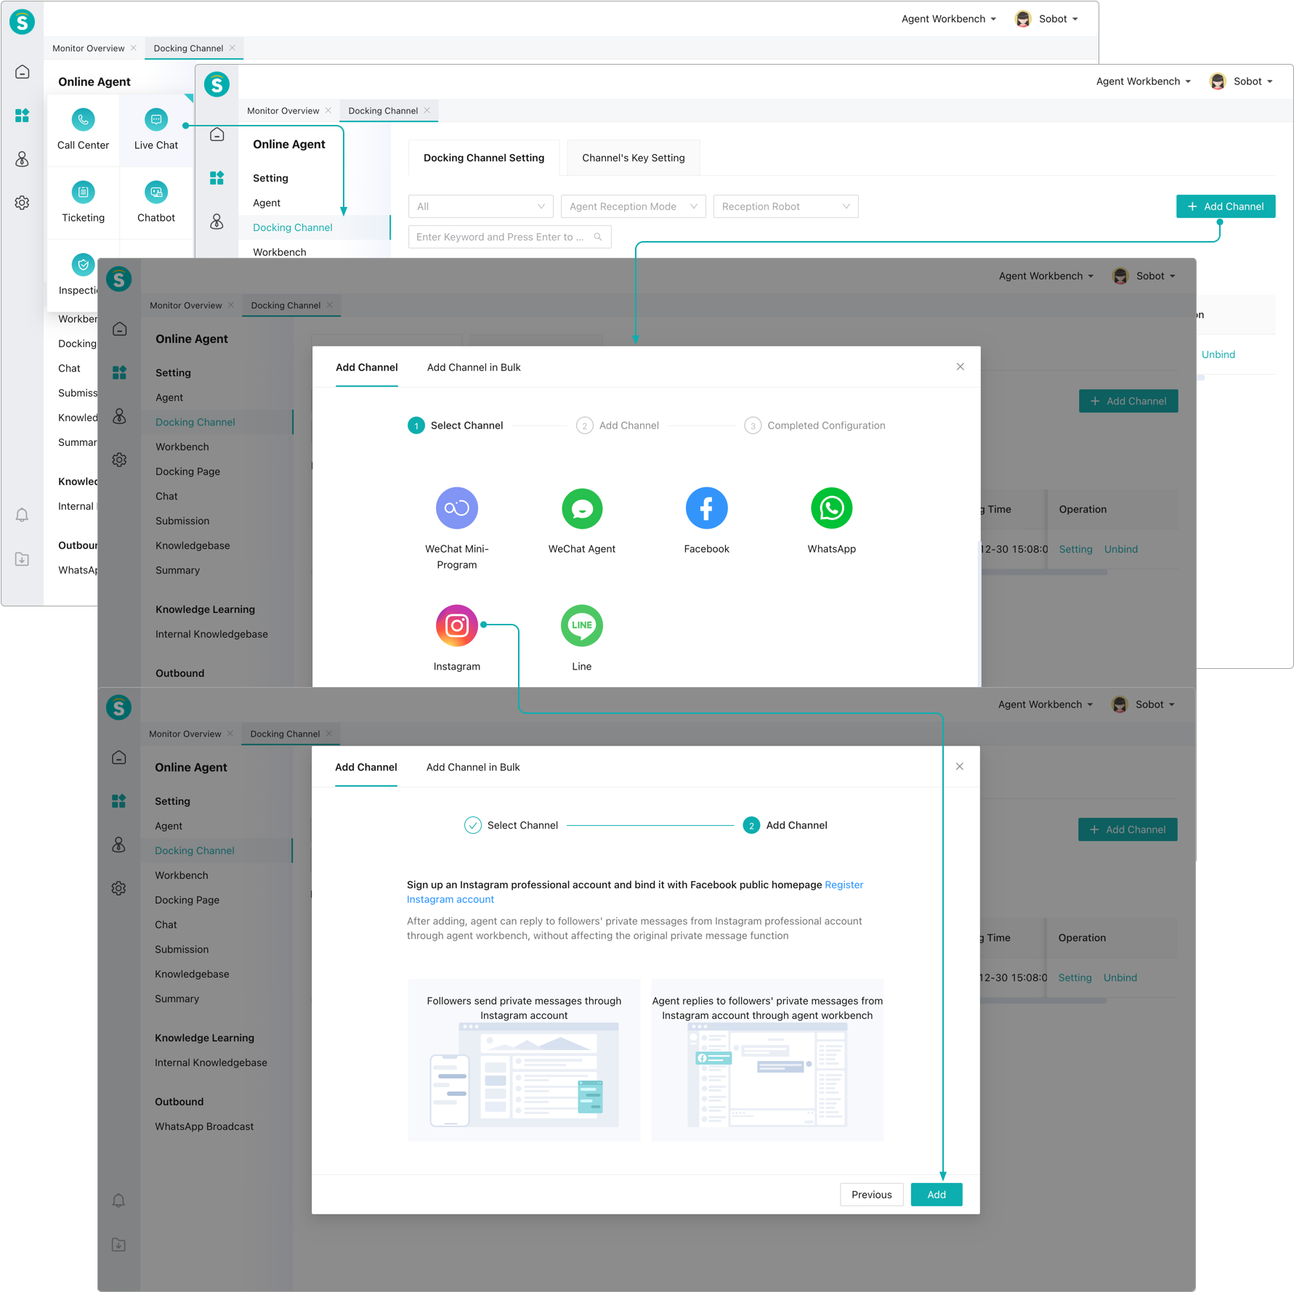Open Workbench item in second window sidebar
Screen dimensions: 1294x1292
click(x=280, y=252)
